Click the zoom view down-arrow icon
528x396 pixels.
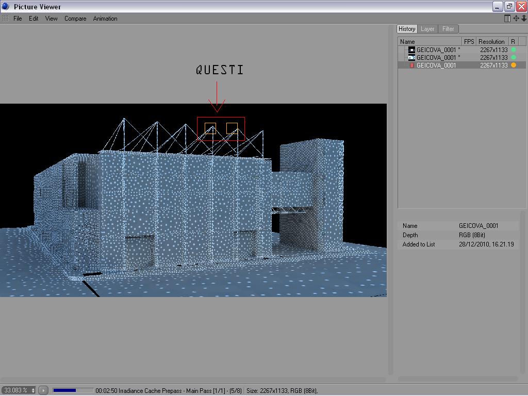(x=524, y=19)
